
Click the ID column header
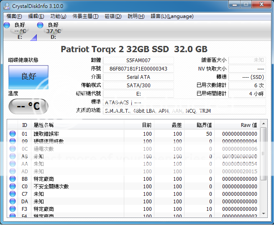tap(24, 125)
